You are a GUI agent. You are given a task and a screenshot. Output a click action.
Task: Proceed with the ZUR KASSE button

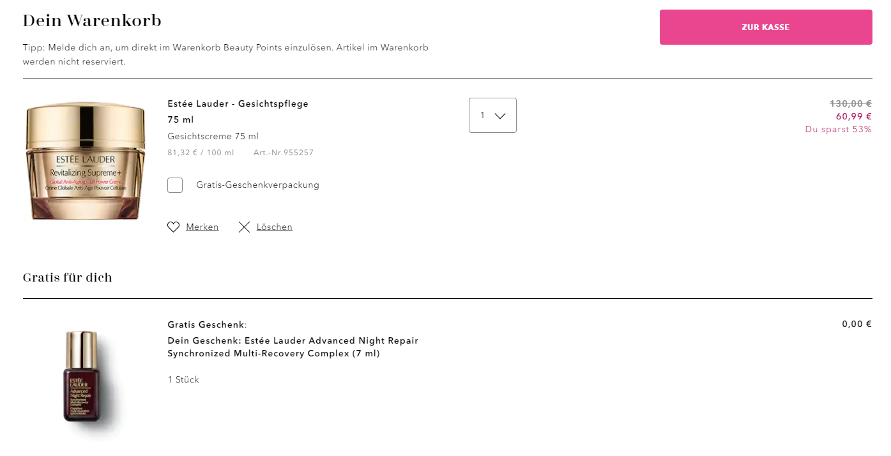pyautogui.click(x=765, y=27)
